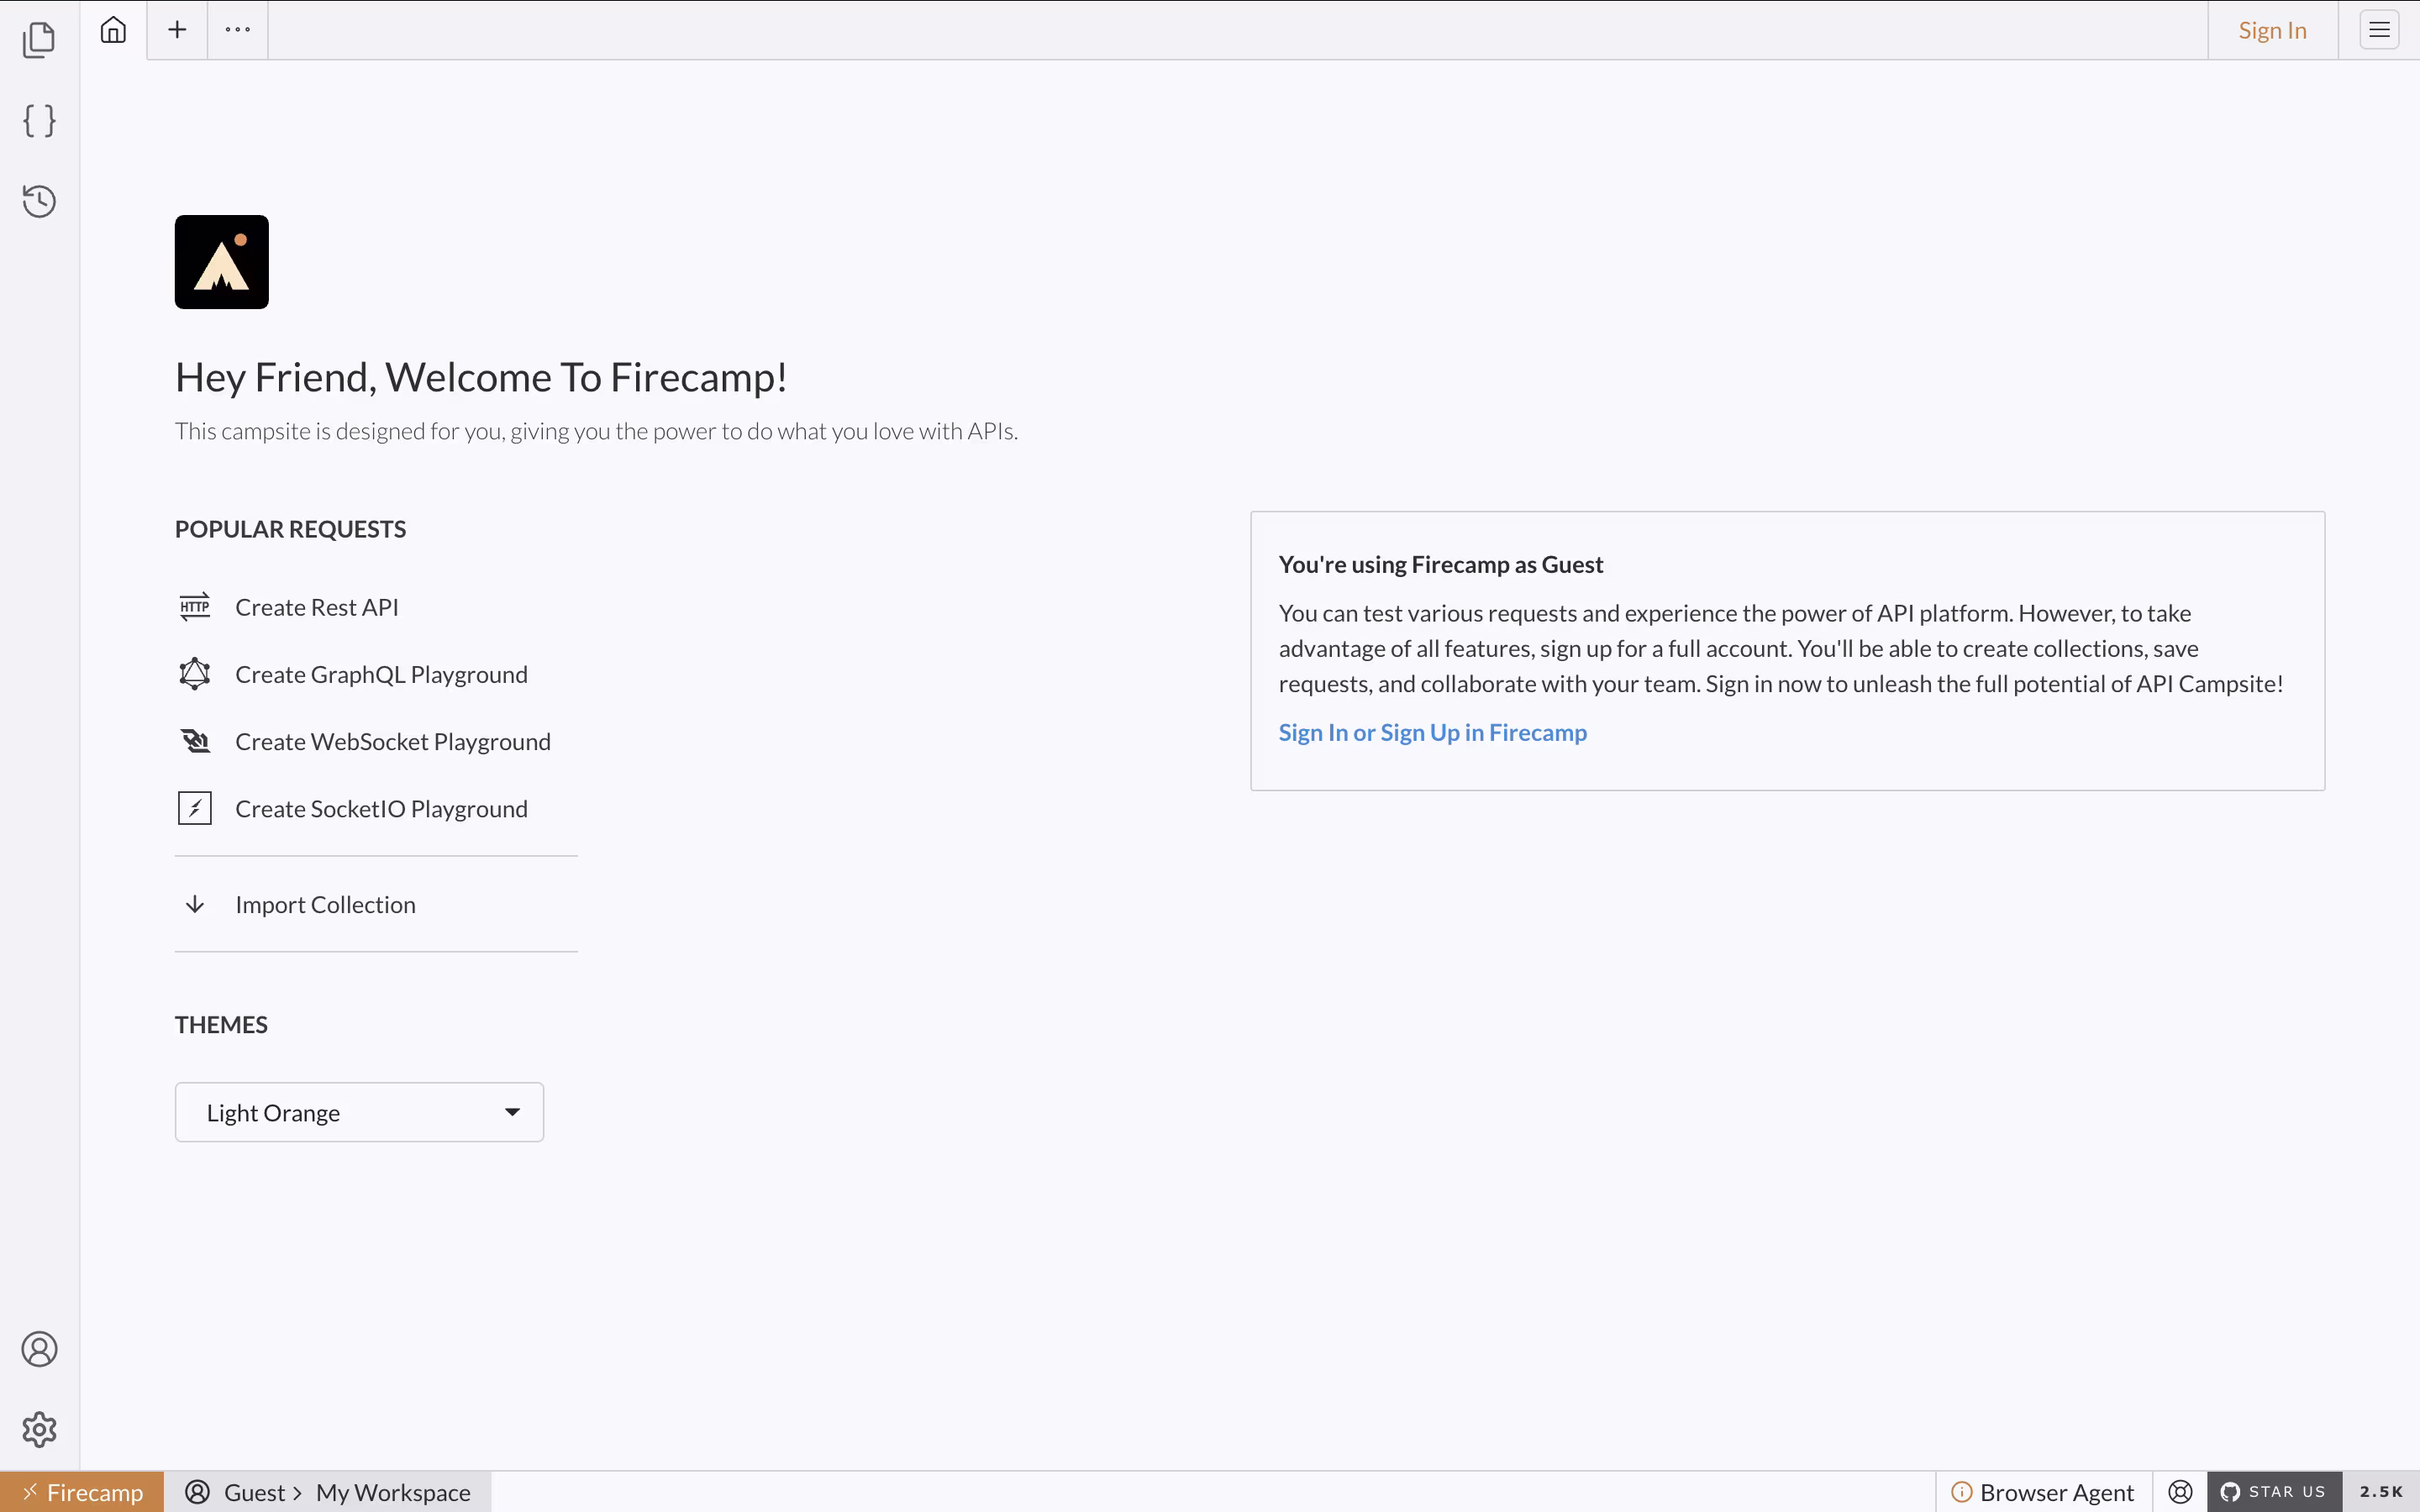Click Create Rest API
Screen dimensions: 2420x1512
tap(317, 607)
